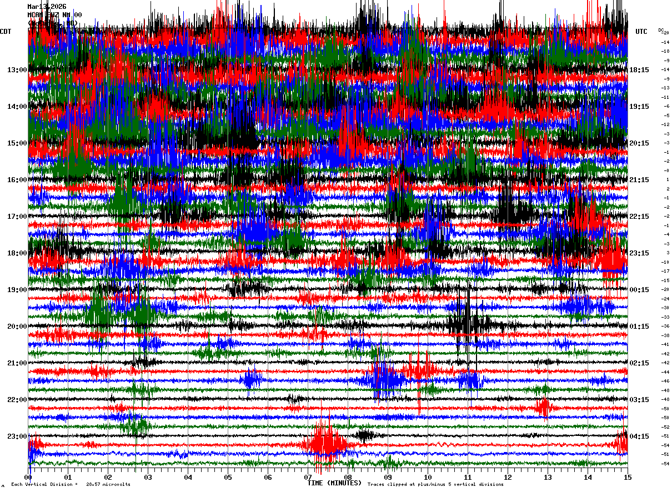Click minute tick label 13
The image size is (672, 492).
tap(548, 477)
